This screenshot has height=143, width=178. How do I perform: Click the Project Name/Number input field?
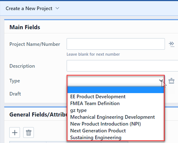coord(116,44)
